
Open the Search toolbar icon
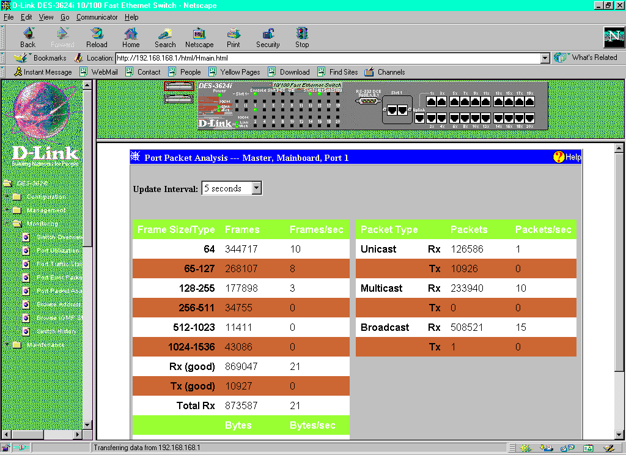tap(165, 37)
